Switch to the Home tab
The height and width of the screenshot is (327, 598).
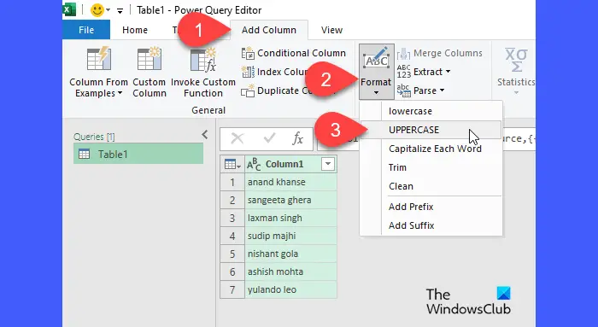pos(135,30)
